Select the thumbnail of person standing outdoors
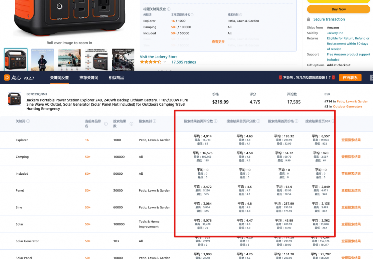373x259 pixels. pos(43,60)
